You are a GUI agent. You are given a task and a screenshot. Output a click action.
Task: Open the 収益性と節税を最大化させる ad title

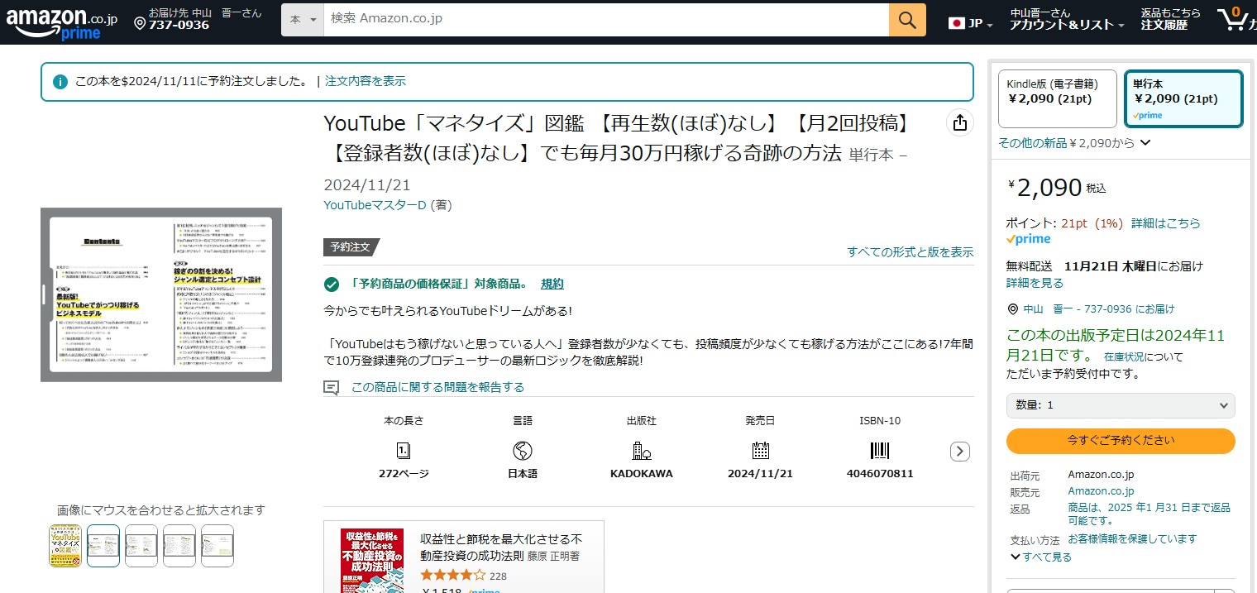(x=501, y=547)
